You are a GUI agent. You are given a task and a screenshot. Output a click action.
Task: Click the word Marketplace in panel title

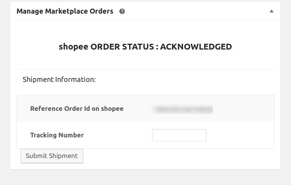click(x=66, y=11)
